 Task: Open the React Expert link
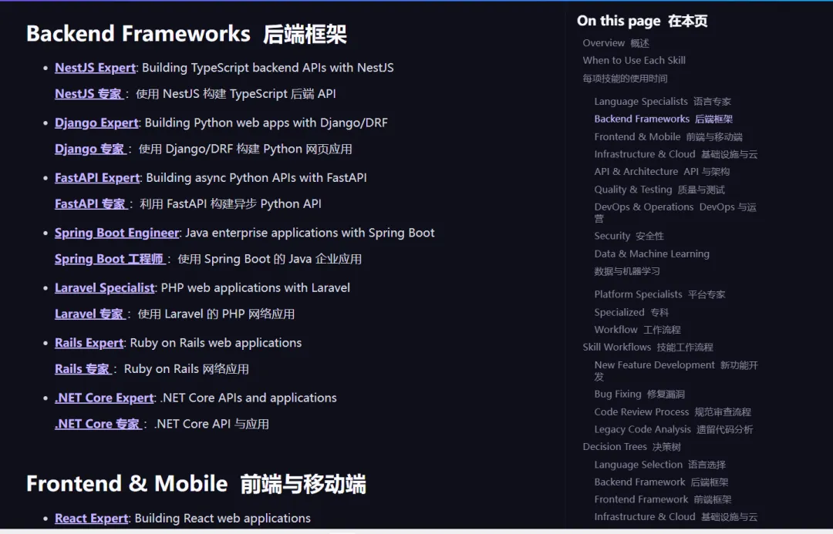coord(91,519)
